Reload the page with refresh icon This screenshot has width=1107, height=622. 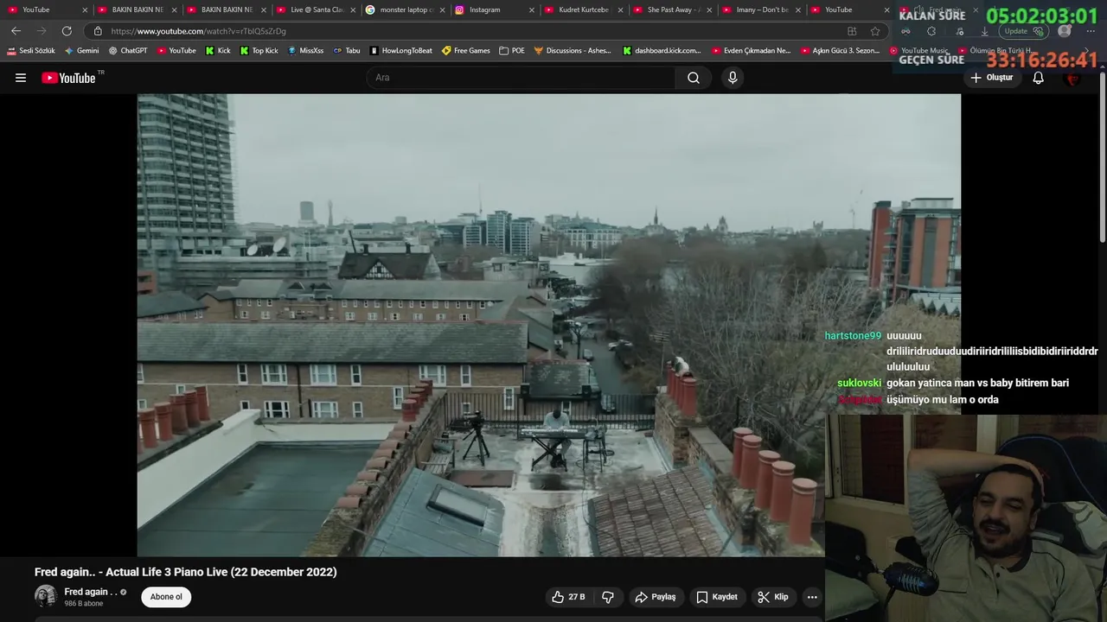(67, 31)
